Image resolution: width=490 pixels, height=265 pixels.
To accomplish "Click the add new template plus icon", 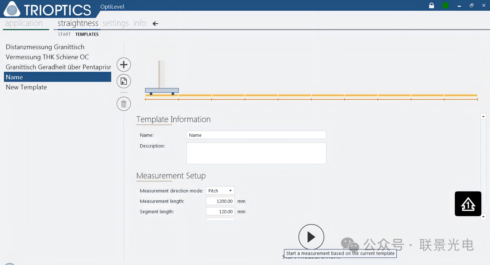I will pos(124,65).
